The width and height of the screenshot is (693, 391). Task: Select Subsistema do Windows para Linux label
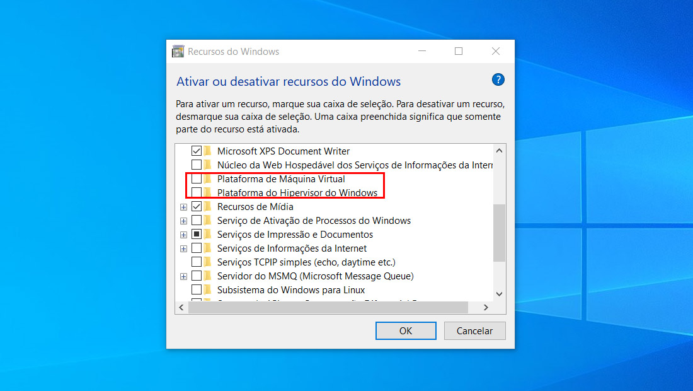291,289
